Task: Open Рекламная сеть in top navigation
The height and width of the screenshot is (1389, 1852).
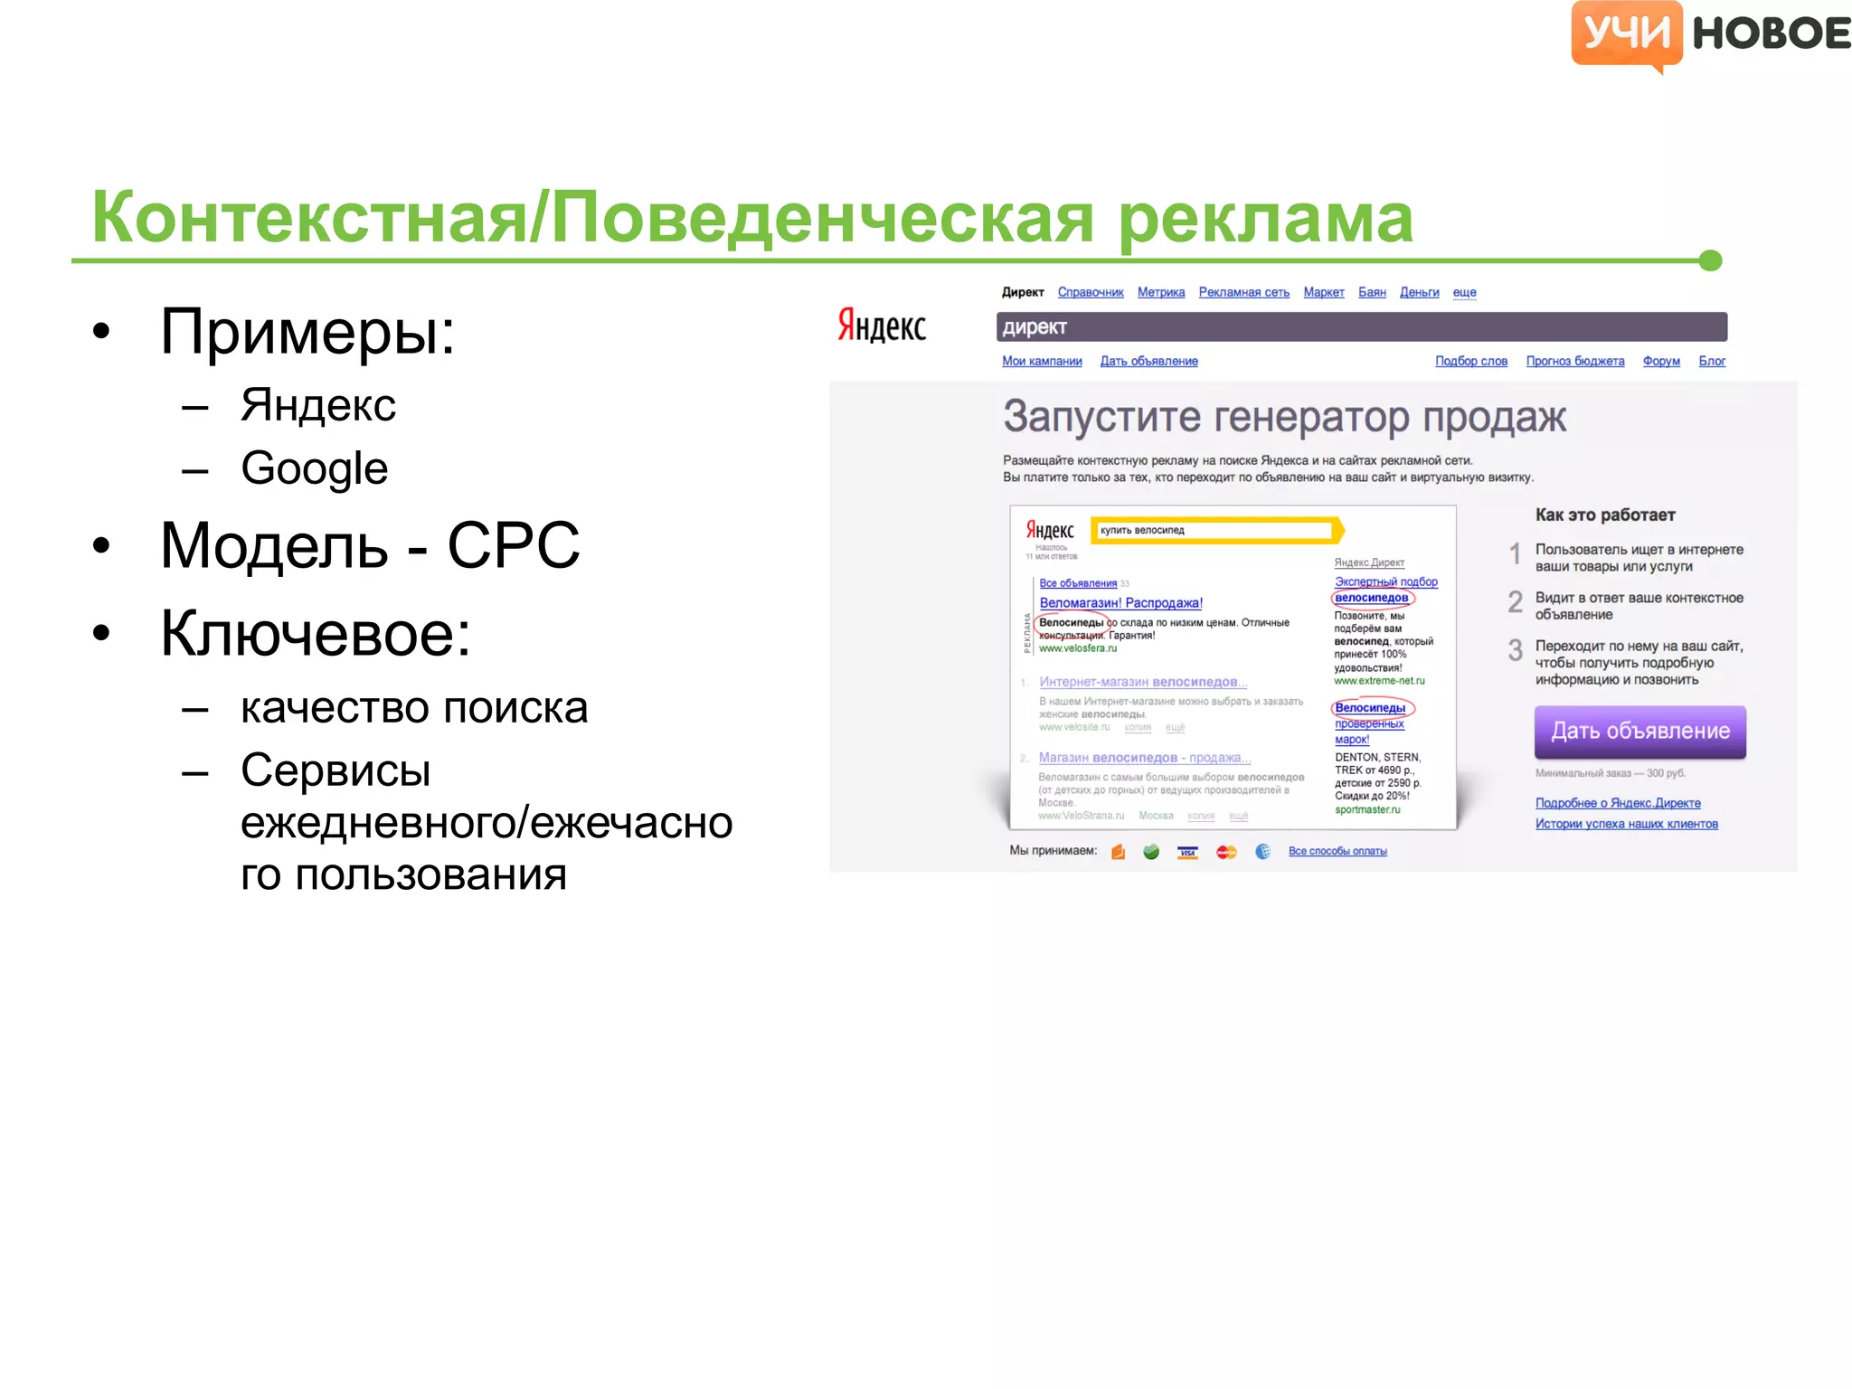Action: coord(1244,292)
